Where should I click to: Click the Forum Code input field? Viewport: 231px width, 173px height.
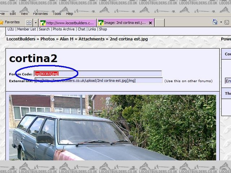click(x=98, y=74)
